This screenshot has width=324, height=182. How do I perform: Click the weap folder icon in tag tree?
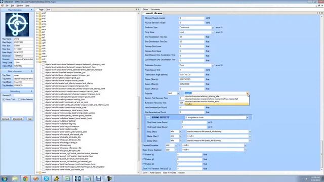[40, 62]
